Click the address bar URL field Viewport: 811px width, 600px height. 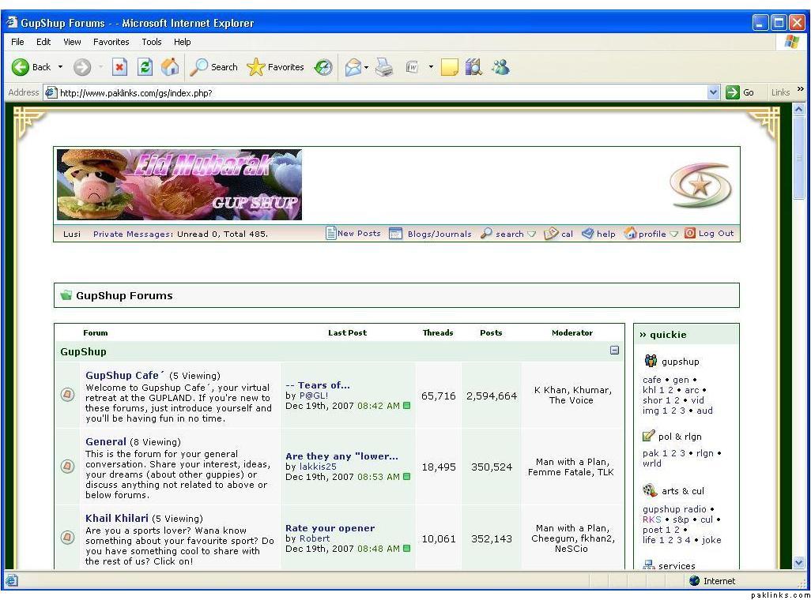(379, 92)
